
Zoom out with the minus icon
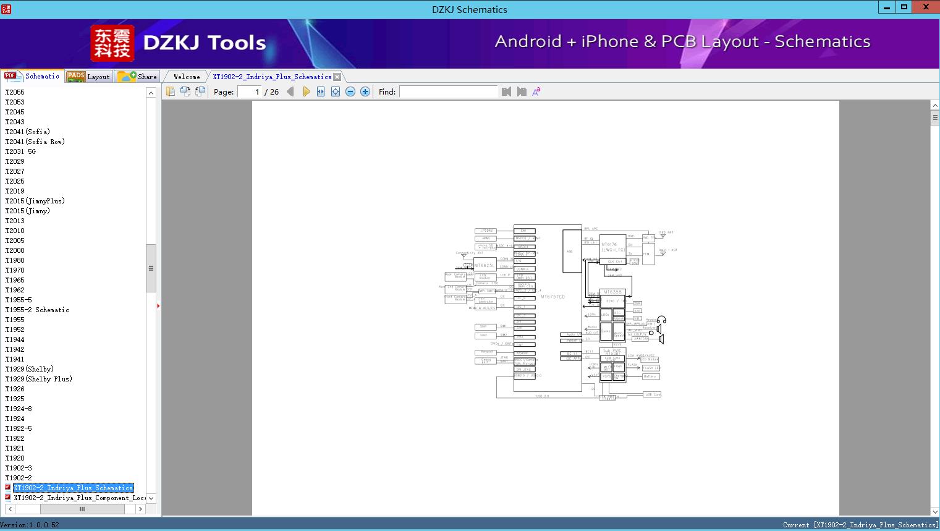click(350, 91)
